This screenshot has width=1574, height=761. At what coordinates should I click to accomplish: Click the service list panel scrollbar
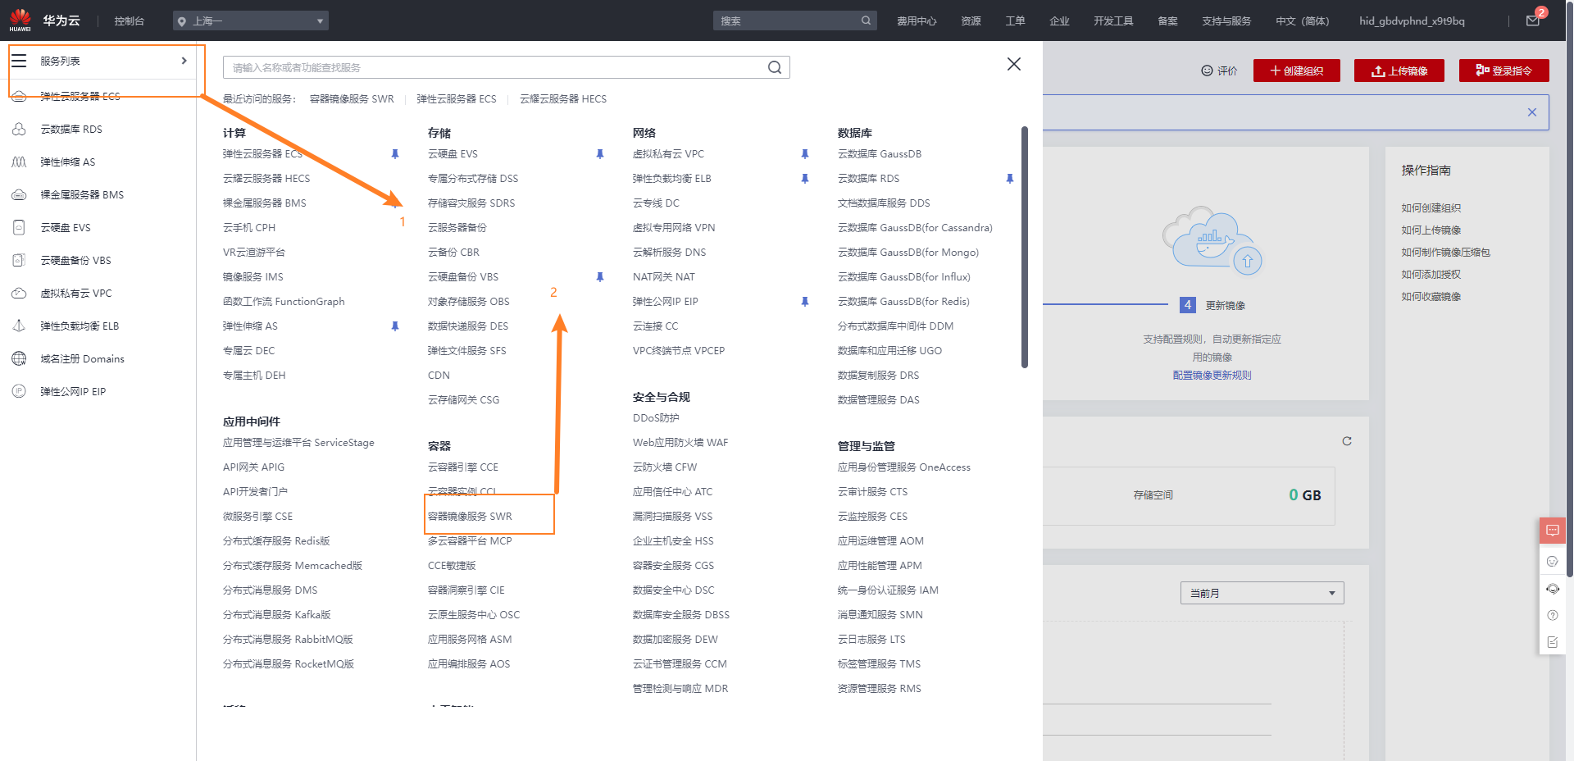(1025, 247)
